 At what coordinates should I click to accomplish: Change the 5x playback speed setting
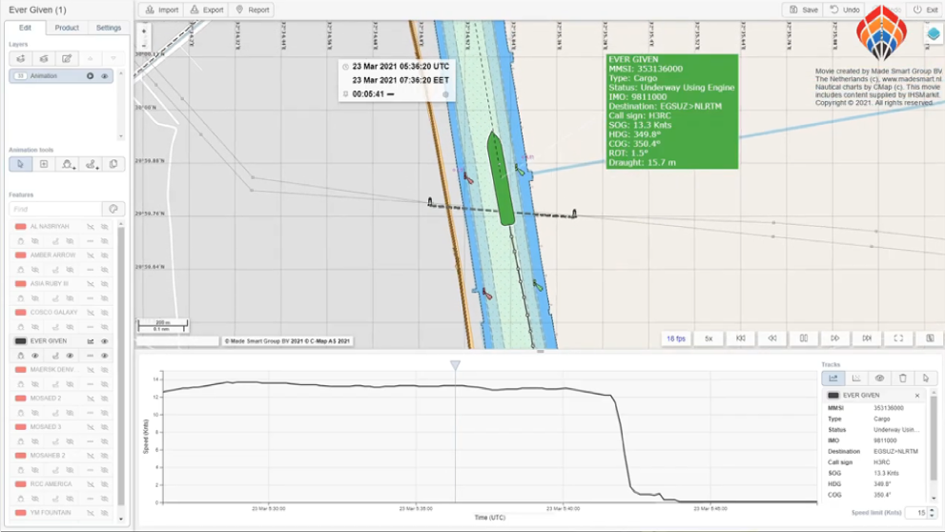[x=709, y=338]
